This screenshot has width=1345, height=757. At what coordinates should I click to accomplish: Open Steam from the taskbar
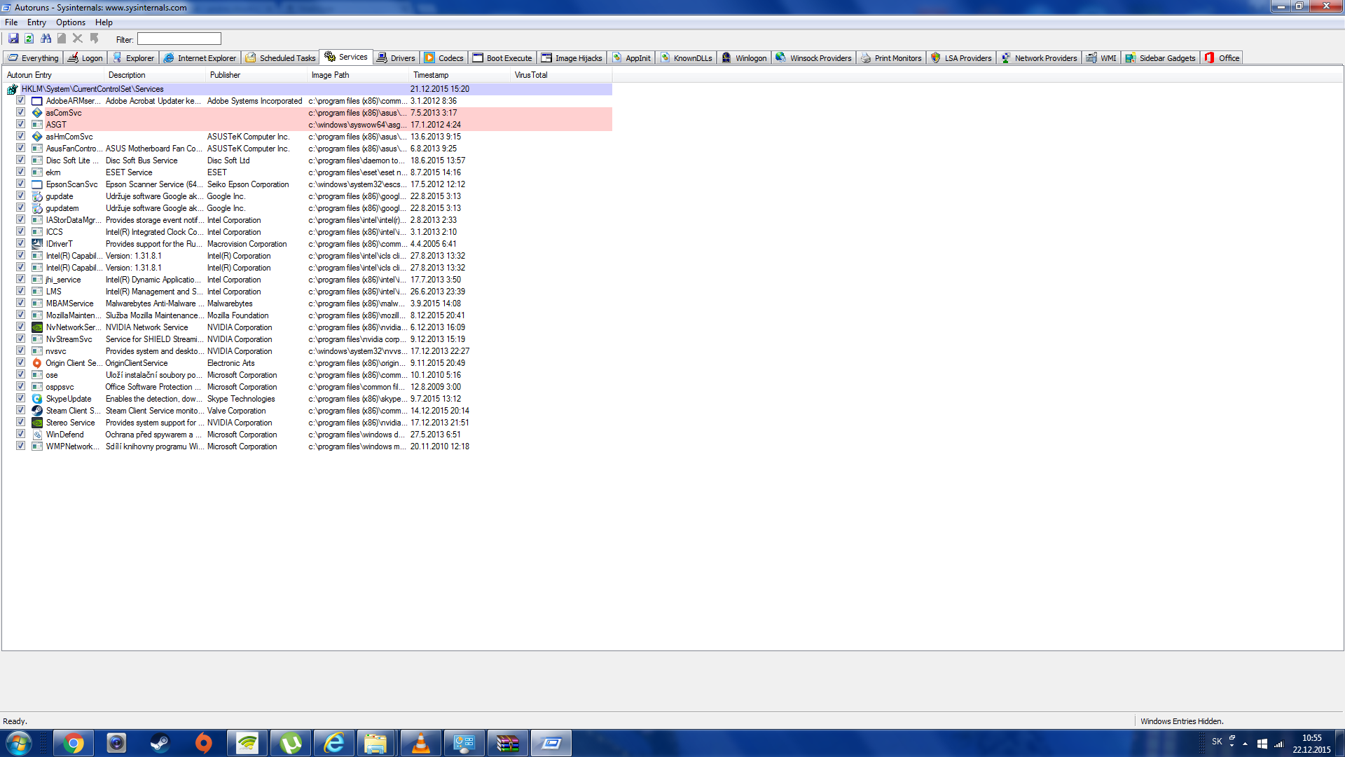pos(160,743)
